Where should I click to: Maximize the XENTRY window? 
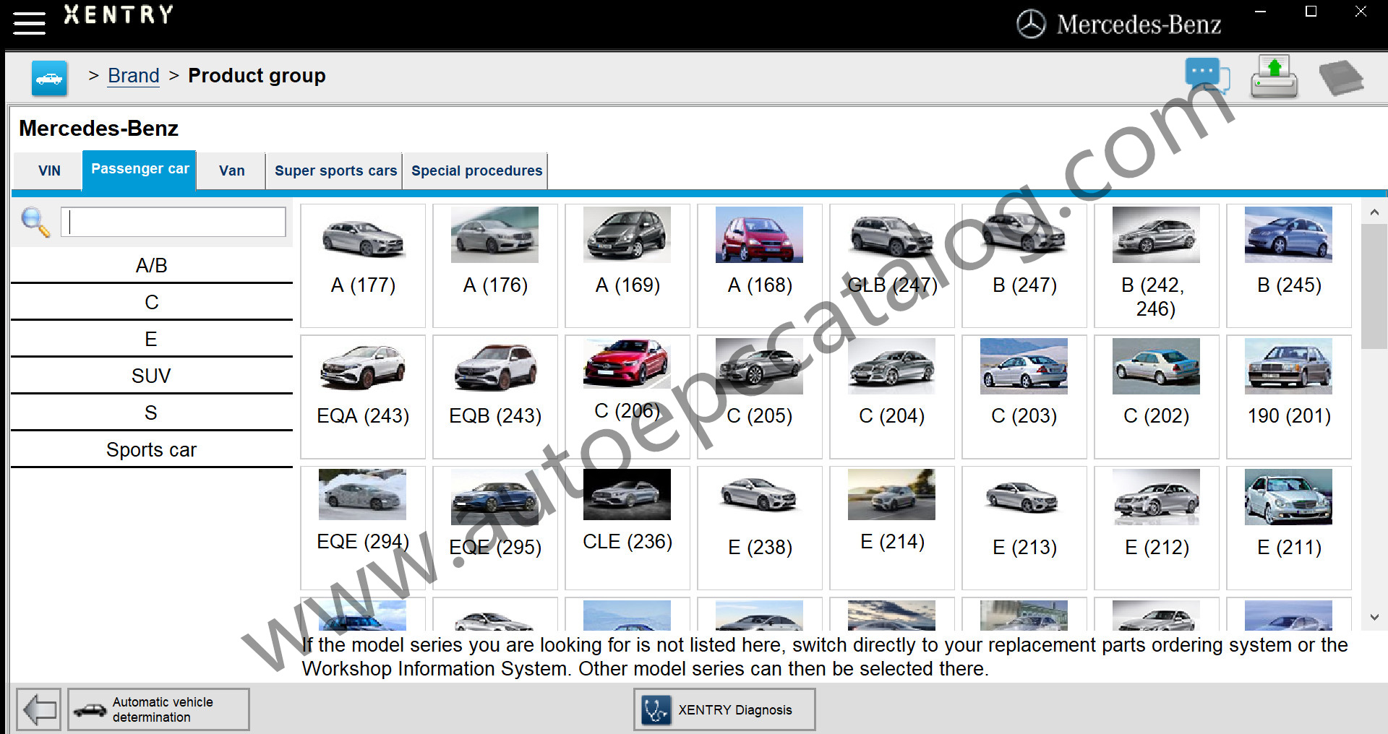click(x=1311, y=12)
